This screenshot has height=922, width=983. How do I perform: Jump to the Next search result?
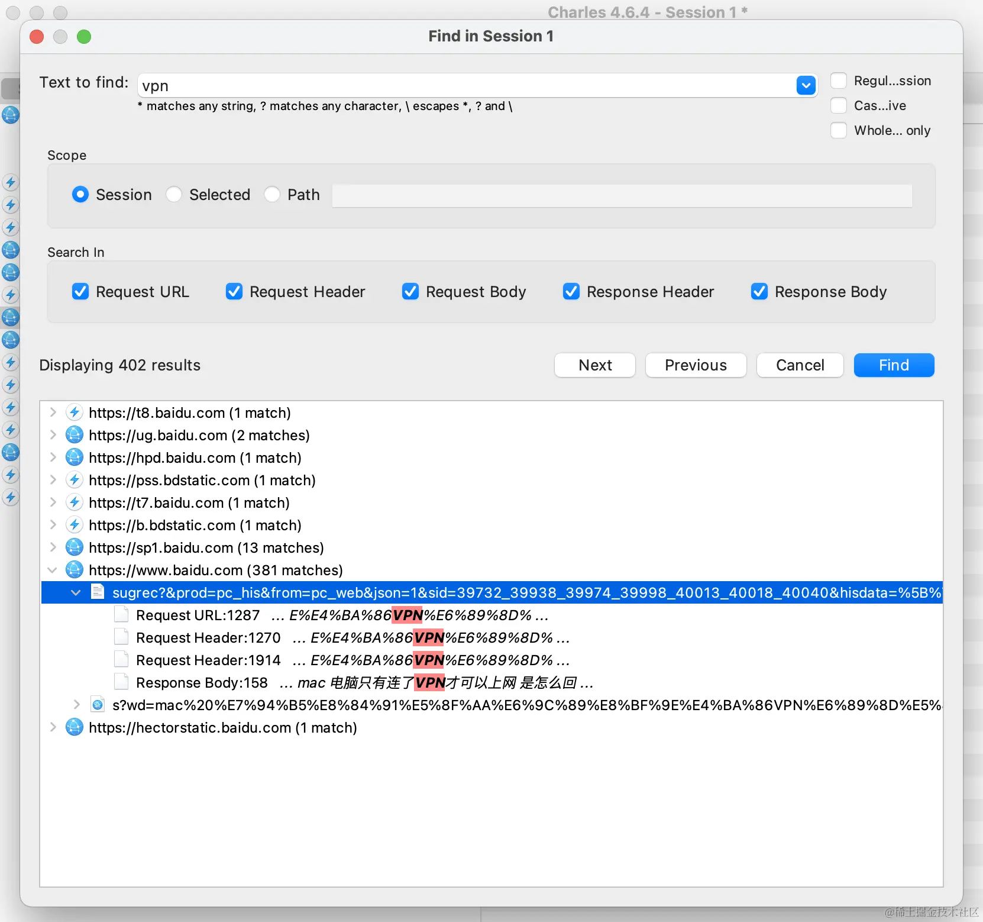tap(595, 365)
